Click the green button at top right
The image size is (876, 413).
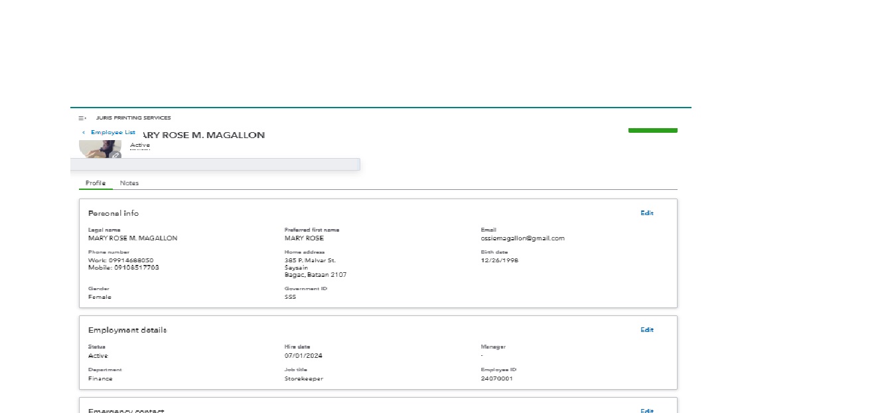[653, 130]
